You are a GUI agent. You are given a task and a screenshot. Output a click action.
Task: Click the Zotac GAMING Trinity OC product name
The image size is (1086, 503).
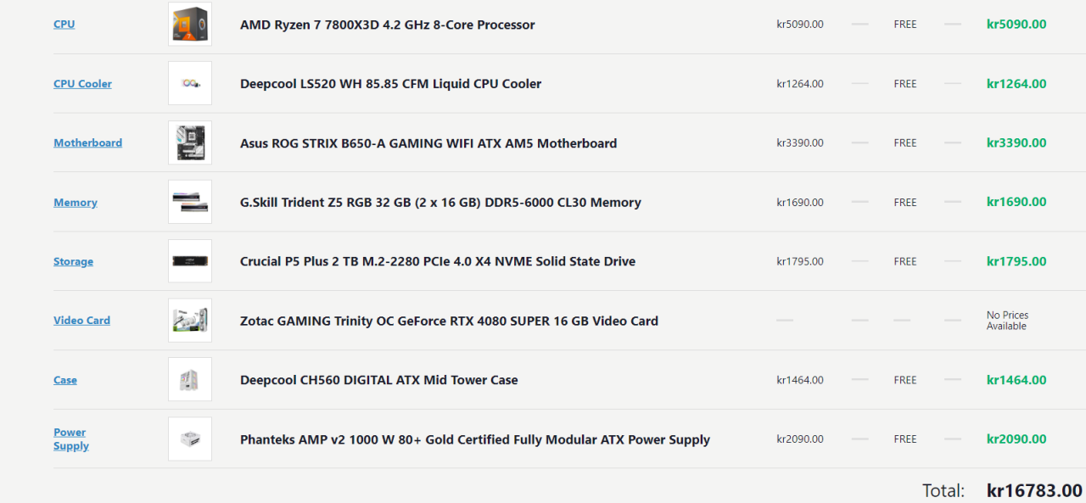coord(449,321)
